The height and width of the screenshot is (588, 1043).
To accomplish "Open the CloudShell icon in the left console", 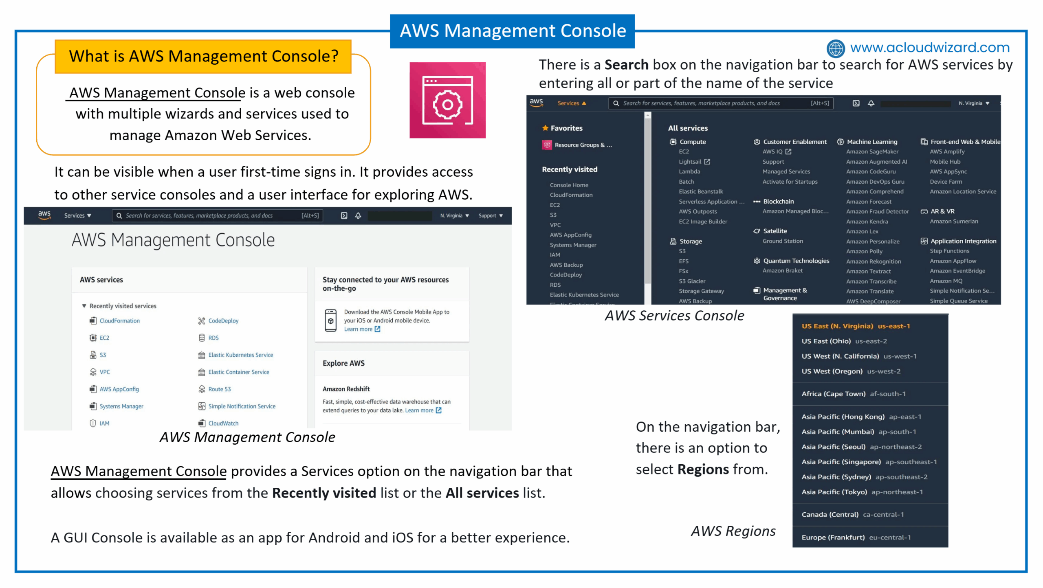I will 344,216.
